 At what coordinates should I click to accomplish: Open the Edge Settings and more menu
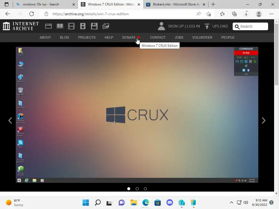271,14
